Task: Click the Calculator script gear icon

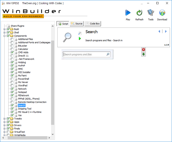Action: [x=16, y=49]
